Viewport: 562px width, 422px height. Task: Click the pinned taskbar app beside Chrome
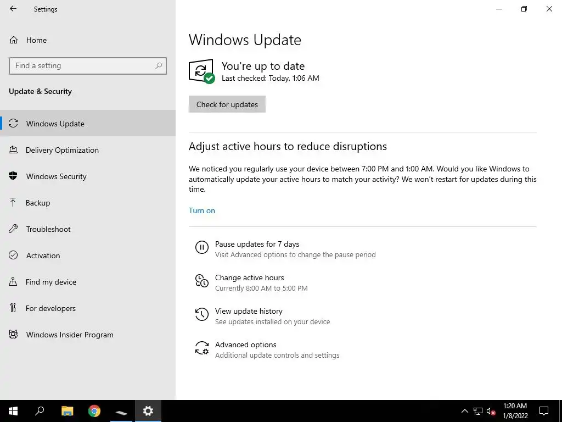(121, 412)
